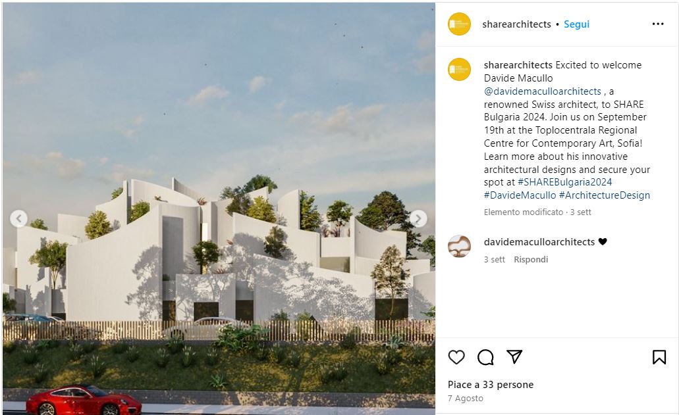The height and width of the screenshot is (415, 679).
Task: Open the #ArchitectureDesign hashtag
Action: pyautogui.click(x=605, y=195)
